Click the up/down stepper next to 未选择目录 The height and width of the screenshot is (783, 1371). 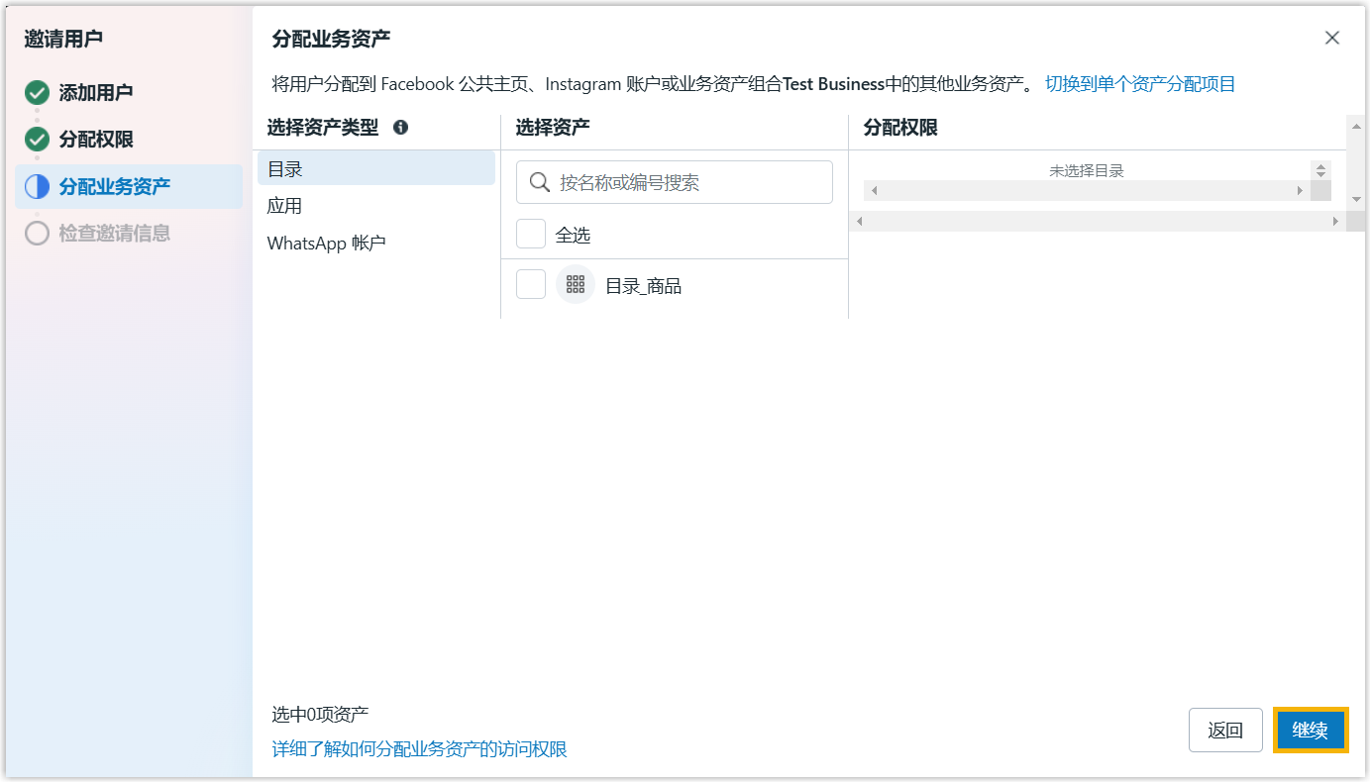(x=1319, y=171)
